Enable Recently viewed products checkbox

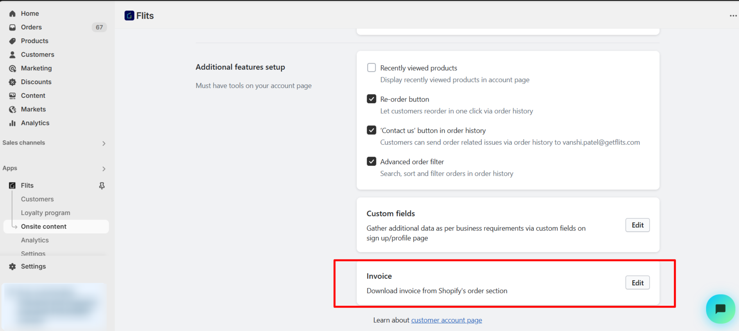click(372, 68)
